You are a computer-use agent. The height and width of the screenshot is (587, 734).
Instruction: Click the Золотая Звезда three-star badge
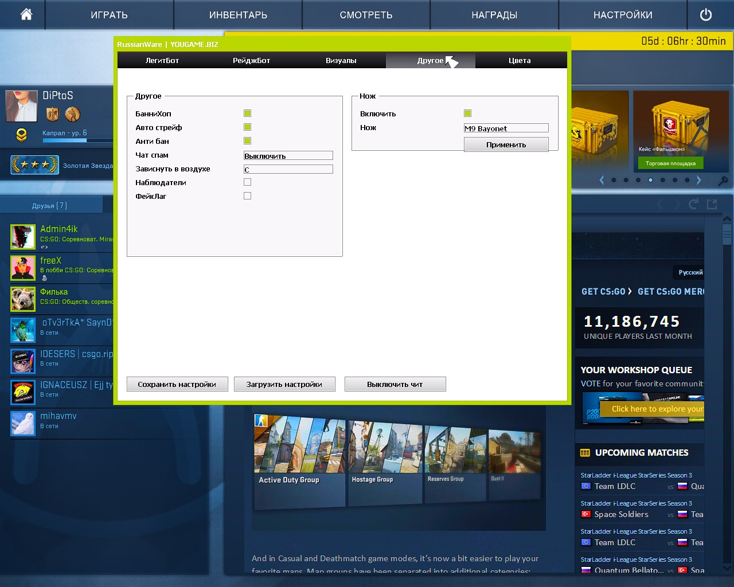tap(35, 165)
